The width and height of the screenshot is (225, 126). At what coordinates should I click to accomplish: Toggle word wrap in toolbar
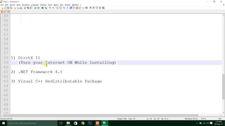pyautogui.click(x=64, y=8)
